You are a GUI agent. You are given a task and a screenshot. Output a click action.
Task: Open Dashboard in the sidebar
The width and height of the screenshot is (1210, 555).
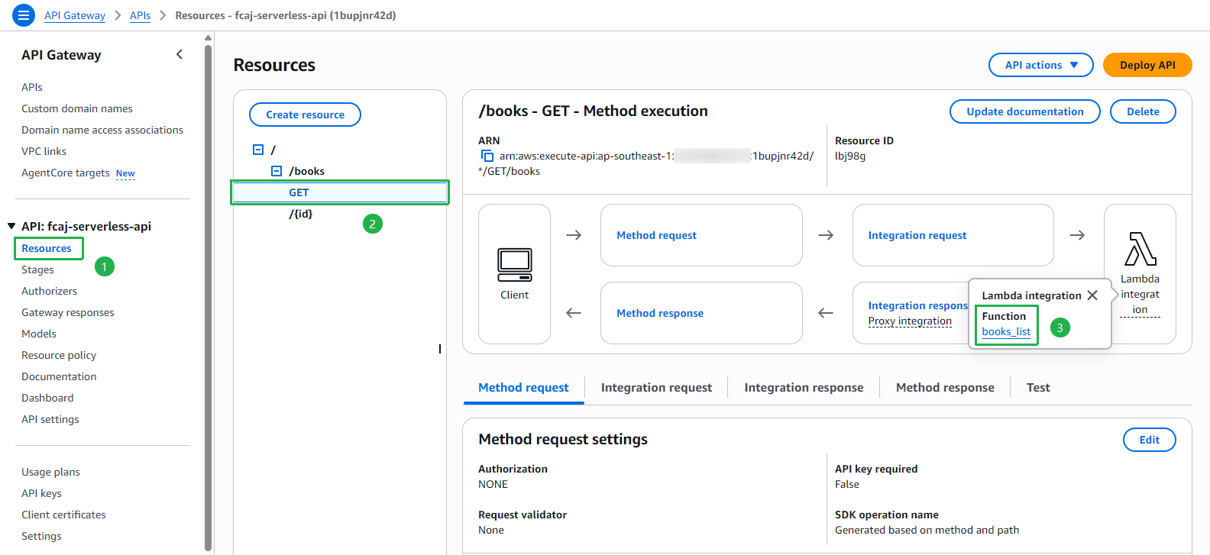point(47,398)
